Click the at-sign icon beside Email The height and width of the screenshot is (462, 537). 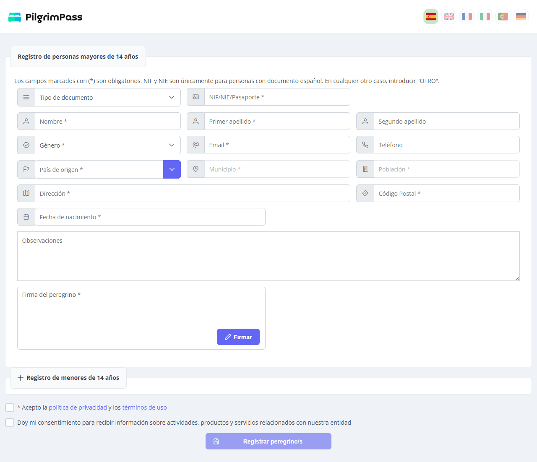click(196, 145)
